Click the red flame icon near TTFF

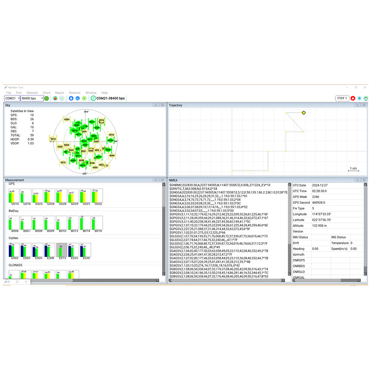(353, 98)
